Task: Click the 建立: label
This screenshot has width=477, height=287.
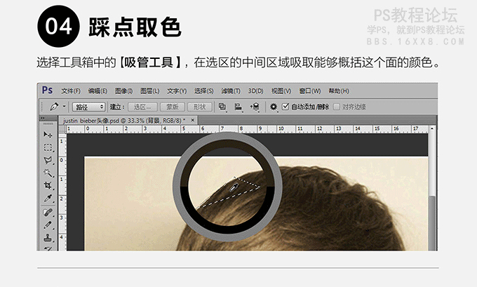Action: point(117,107)
